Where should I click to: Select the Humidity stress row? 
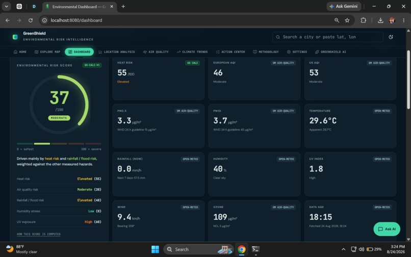59,211
